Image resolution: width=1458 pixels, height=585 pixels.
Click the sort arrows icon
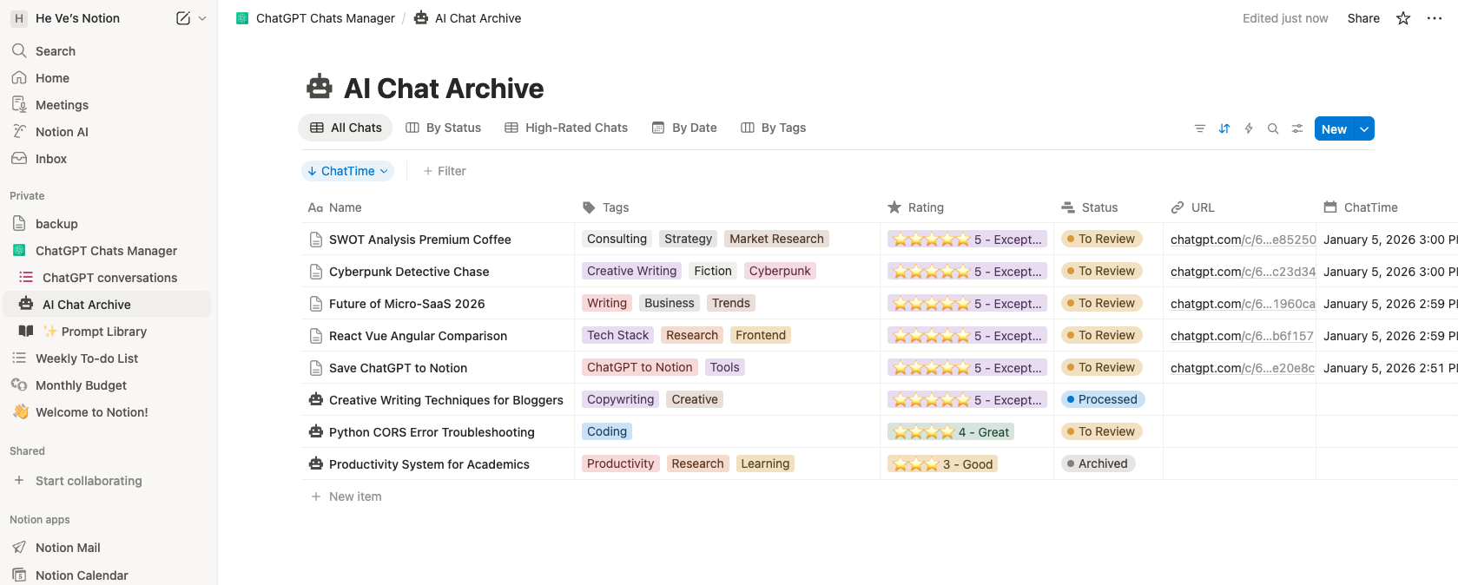click(1224, 128)
